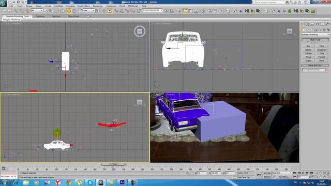Switch to the Utilities command panel tab
This screenshot has height=186, width=331.
point(327,24)
